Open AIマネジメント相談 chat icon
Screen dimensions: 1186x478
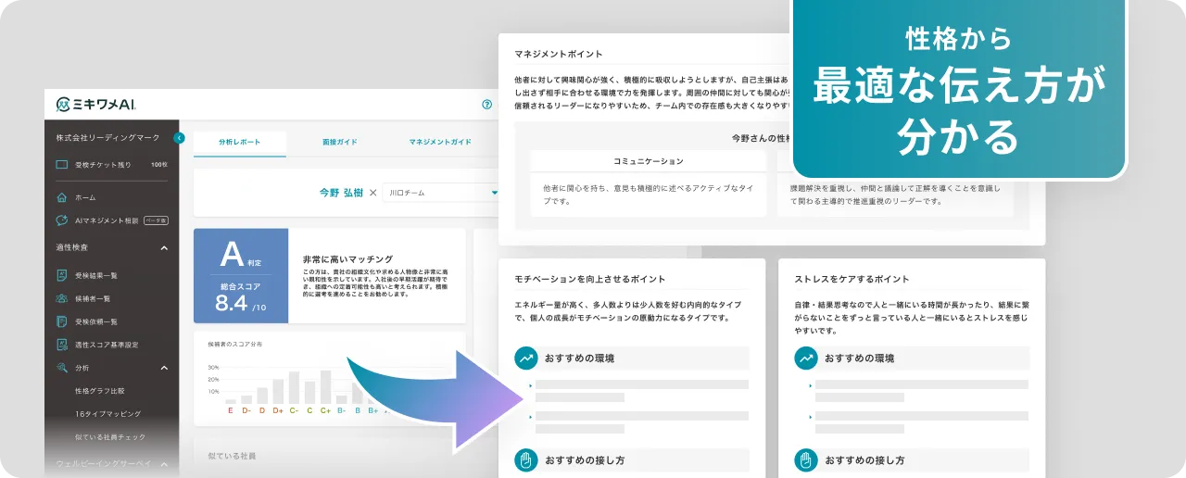pyautogui.click(x=62, y=220)
